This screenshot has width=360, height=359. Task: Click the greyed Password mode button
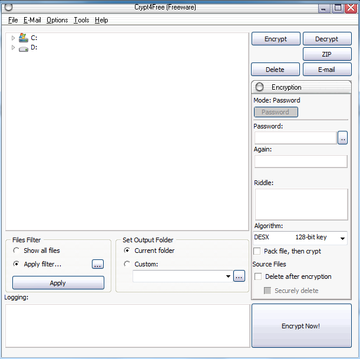point(276,112)
